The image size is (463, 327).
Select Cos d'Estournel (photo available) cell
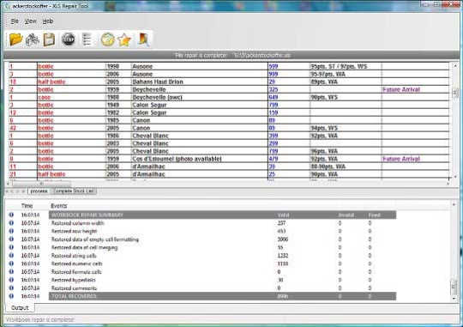click(x=199, y=159)
